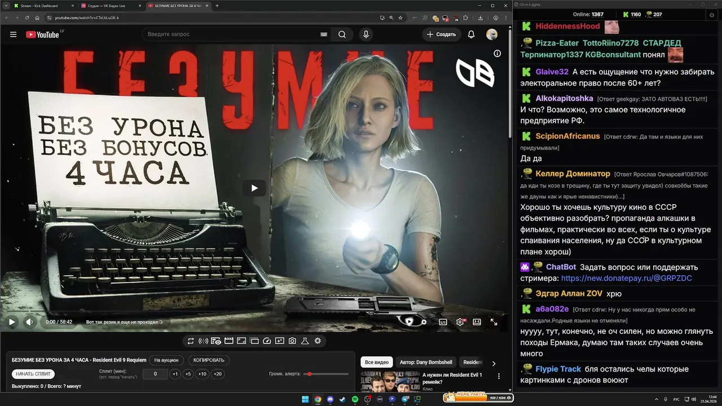Viewport: 722px width, 406px height.
Task: Click the filmstrip icon in extension toolbar
Action: tap(254, 341)
